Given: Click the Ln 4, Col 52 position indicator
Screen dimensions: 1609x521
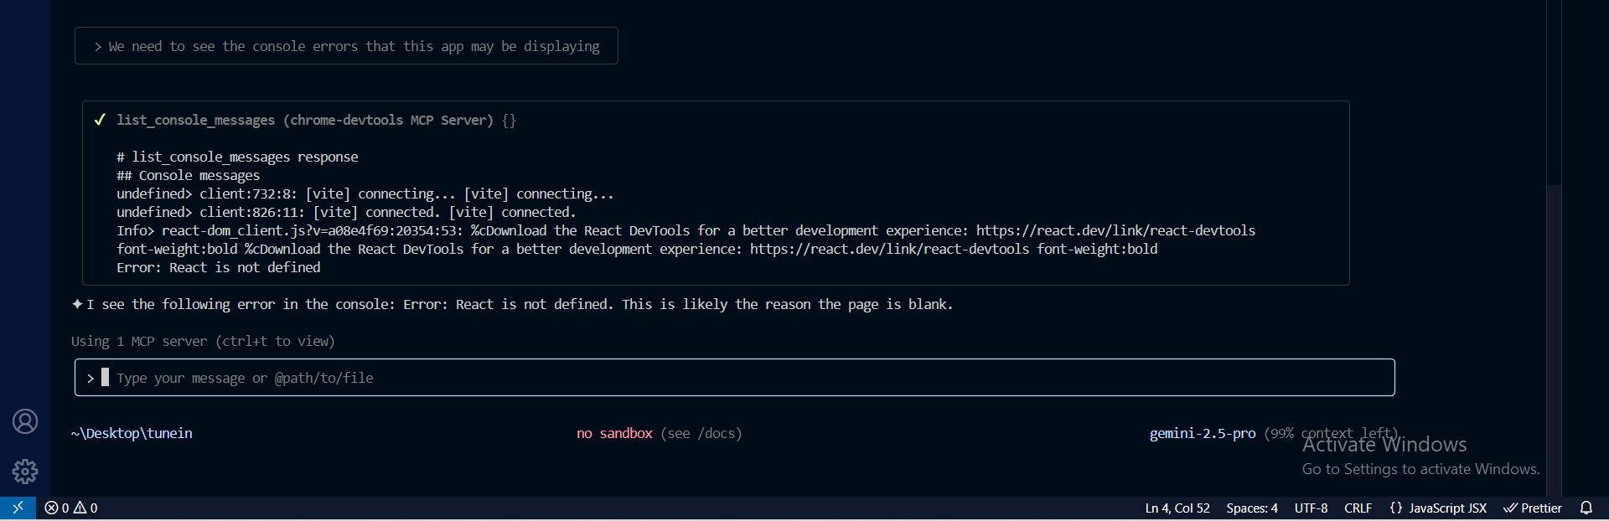Looking at the screenshot, I should [1177, 508].
